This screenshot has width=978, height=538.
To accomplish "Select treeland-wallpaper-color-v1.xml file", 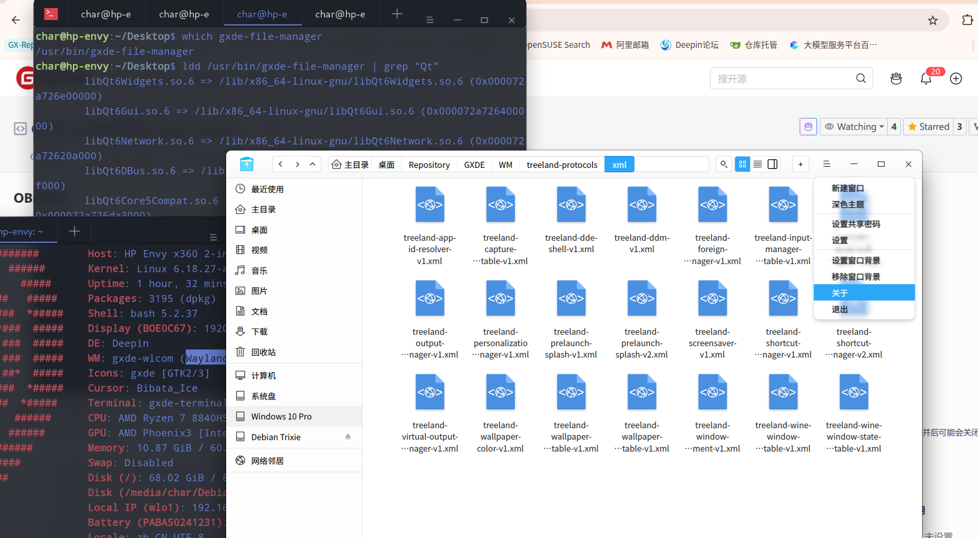I will tap(500, 414).
